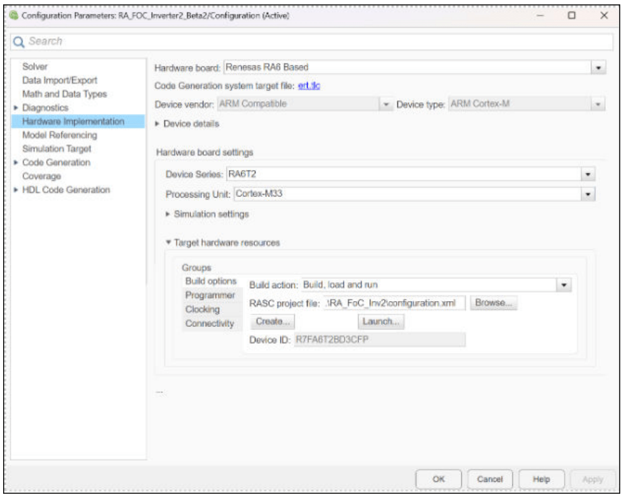Image resolution: width=624 pixels, height=495 pixels.
Task: Click the RASC project file path field
Action: point(394,303)
